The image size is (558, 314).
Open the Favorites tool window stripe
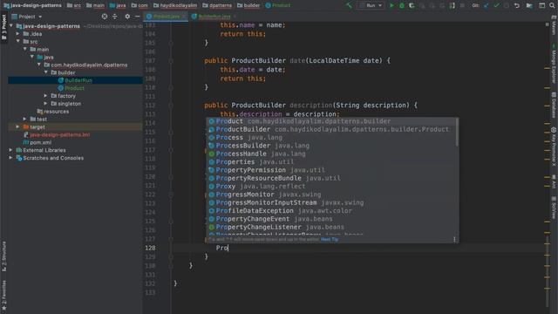point(3,296)
